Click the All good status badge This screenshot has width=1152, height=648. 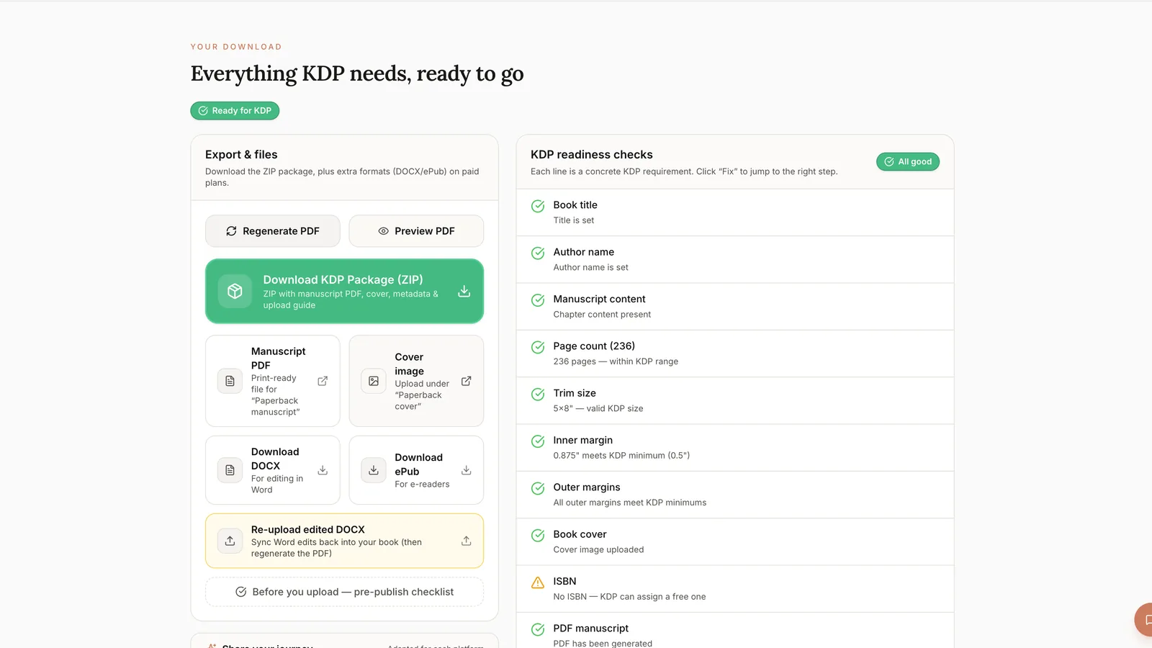click(908, 162)
